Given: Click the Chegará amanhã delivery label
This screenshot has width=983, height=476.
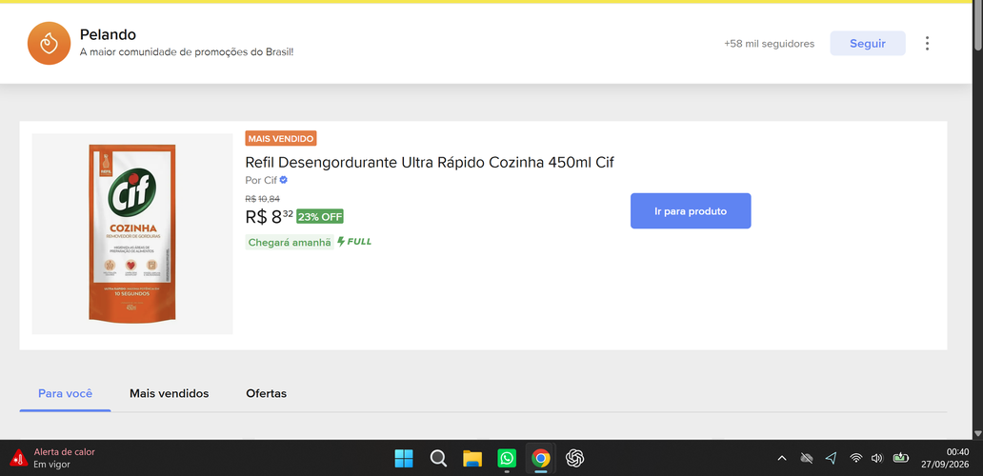Looking at the screenshot, I should (x=289, y=243).
